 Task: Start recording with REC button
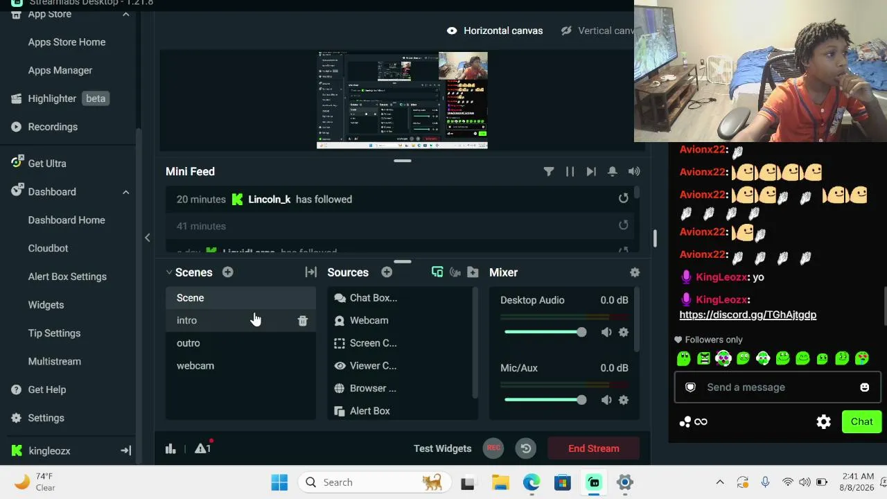[x=493, y=448]
